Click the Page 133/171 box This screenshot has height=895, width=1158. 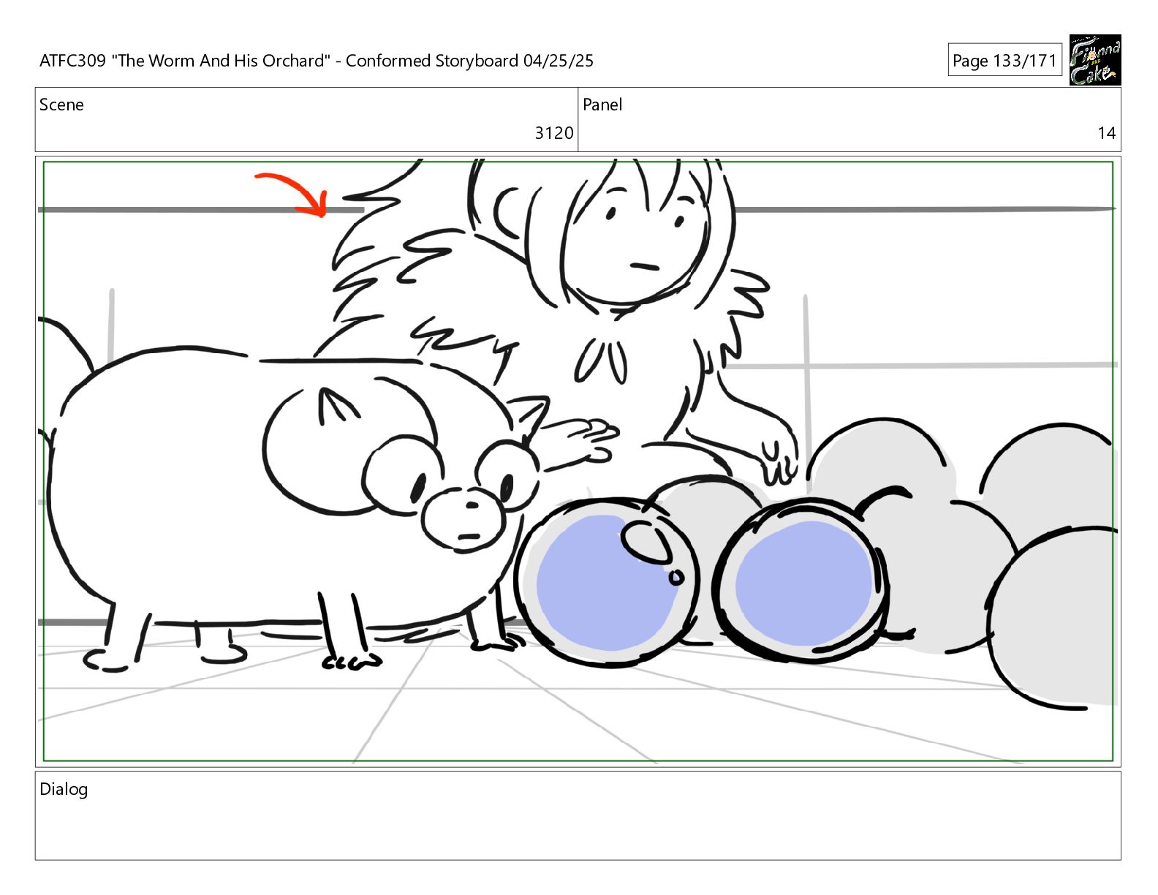pyautogui.click(x=1004, y=61)
